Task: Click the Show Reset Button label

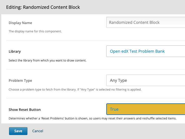Action: tap(25, 110)
